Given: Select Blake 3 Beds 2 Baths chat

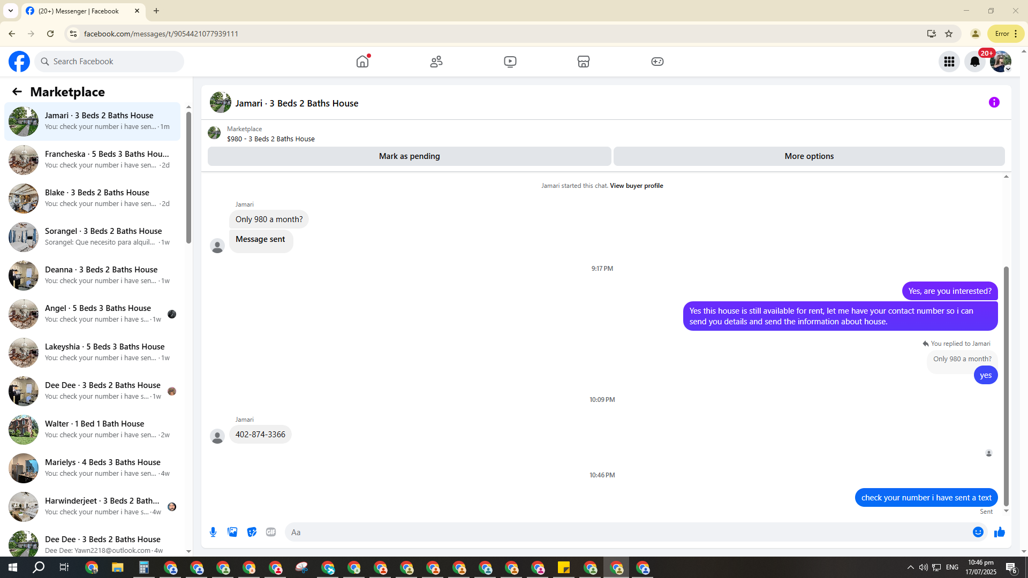Looking at the screenshot, I should click(x=92, y=199).
